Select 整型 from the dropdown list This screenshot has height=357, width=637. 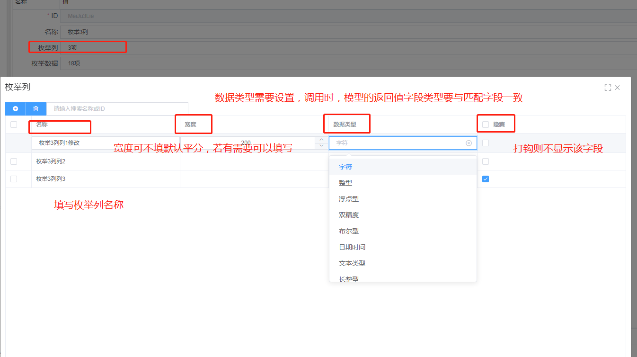345,183
